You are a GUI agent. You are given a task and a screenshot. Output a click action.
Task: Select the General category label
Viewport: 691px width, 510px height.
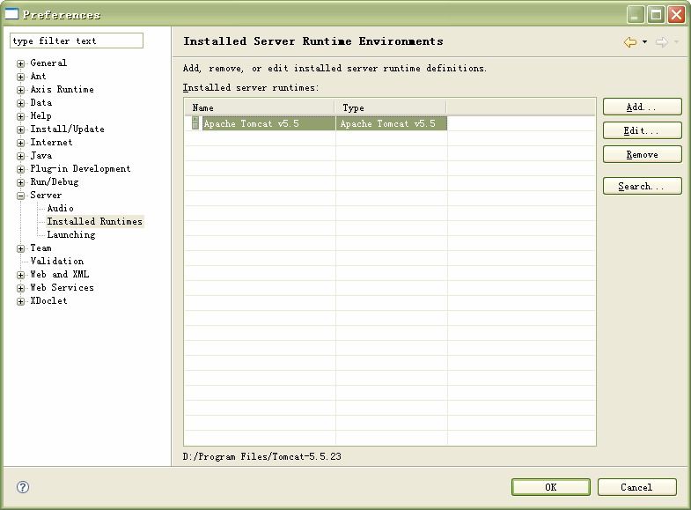48,63
